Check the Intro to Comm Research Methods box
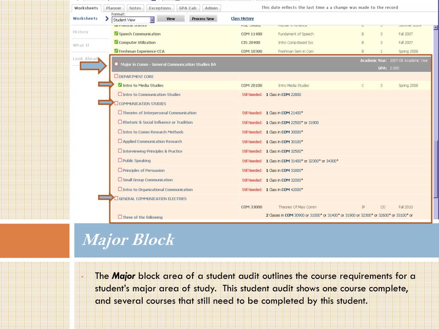 tap(120, 132)
